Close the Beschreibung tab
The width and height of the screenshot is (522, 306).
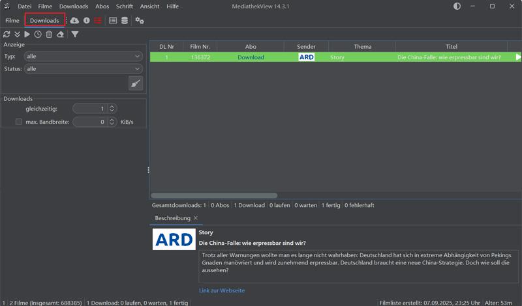point(196,218)
